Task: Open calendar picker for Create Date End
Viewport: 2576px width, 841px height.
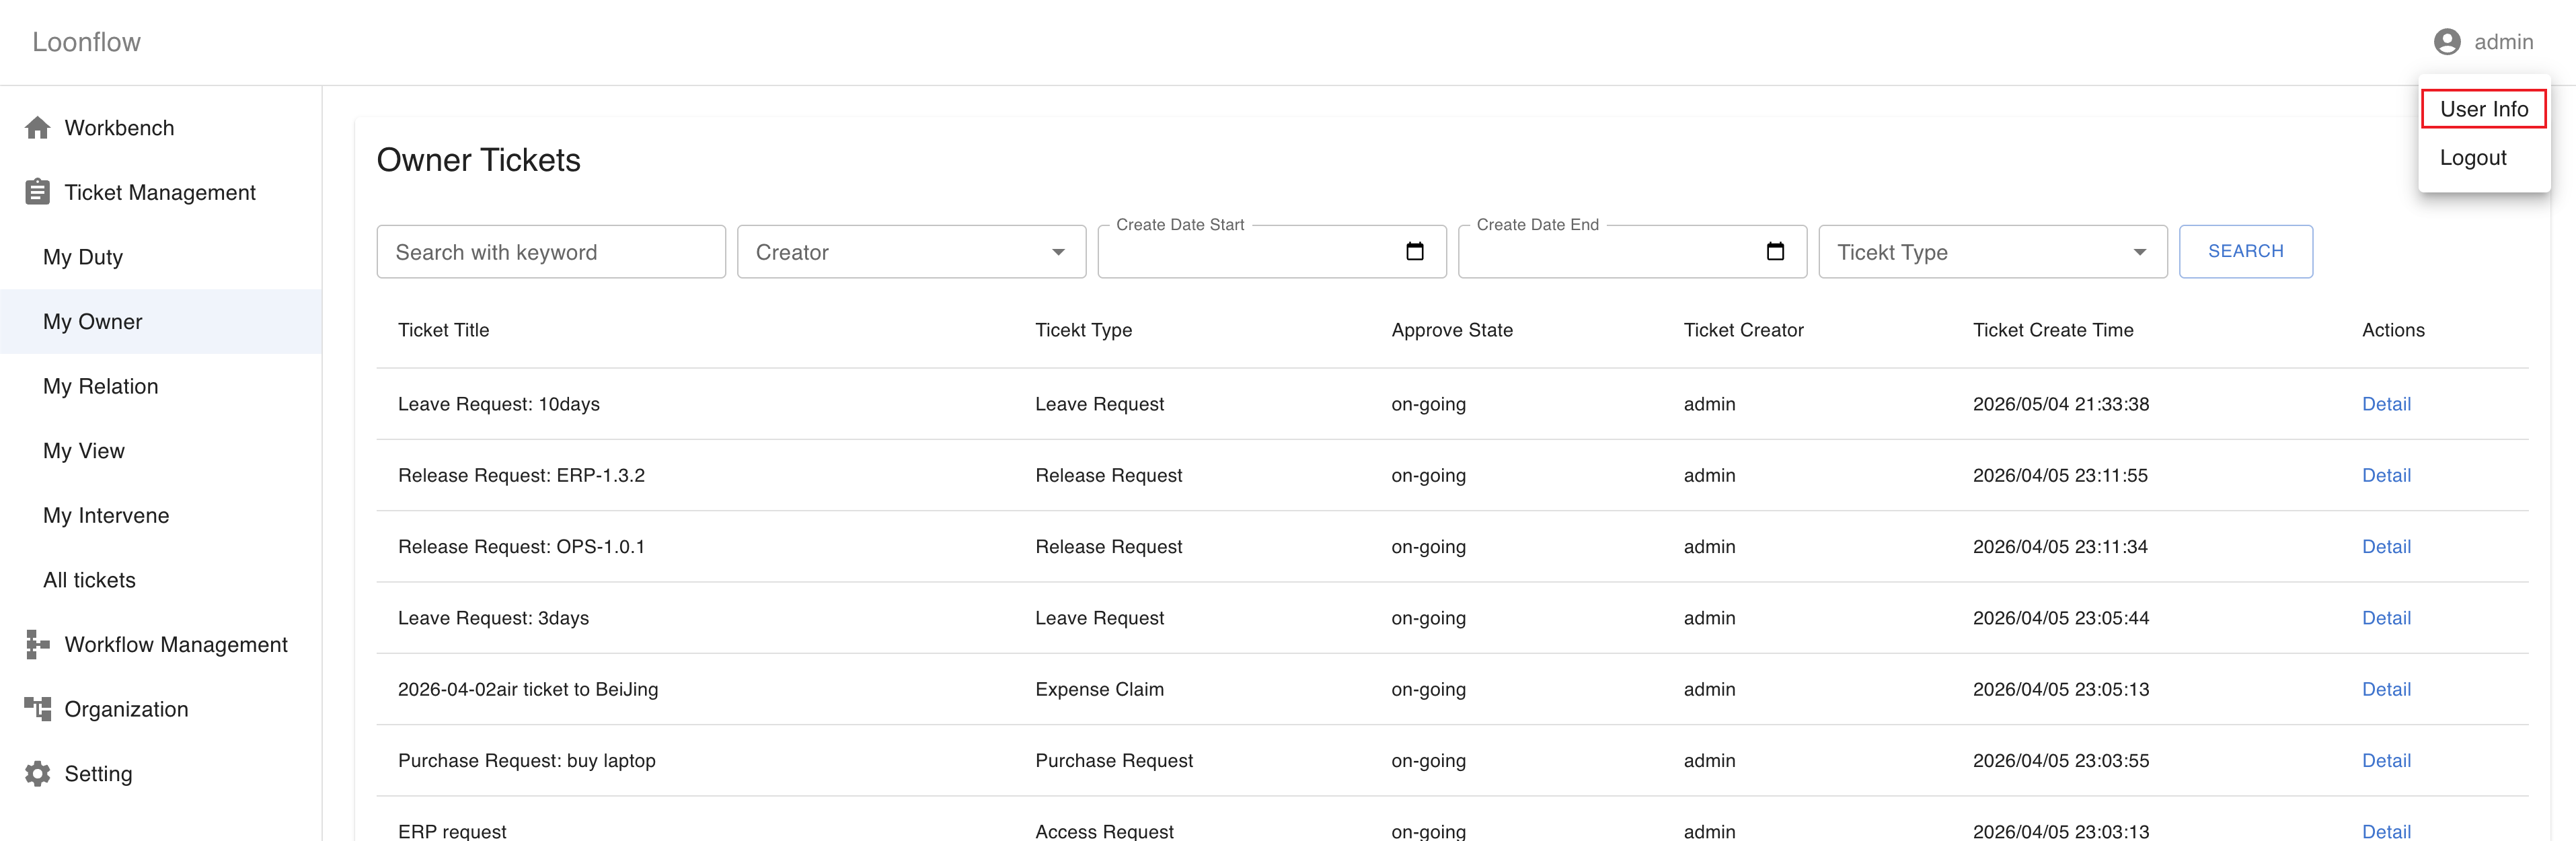Action: pyautogui.click(x=1775, y=251)
